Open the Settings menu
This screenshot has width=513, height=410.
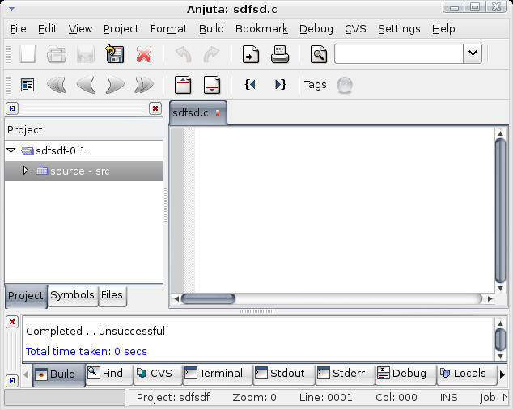(x=399, y=29)
